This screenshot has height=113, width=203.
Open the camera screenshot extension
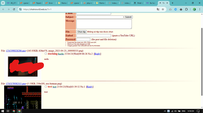tap(170, 9)
